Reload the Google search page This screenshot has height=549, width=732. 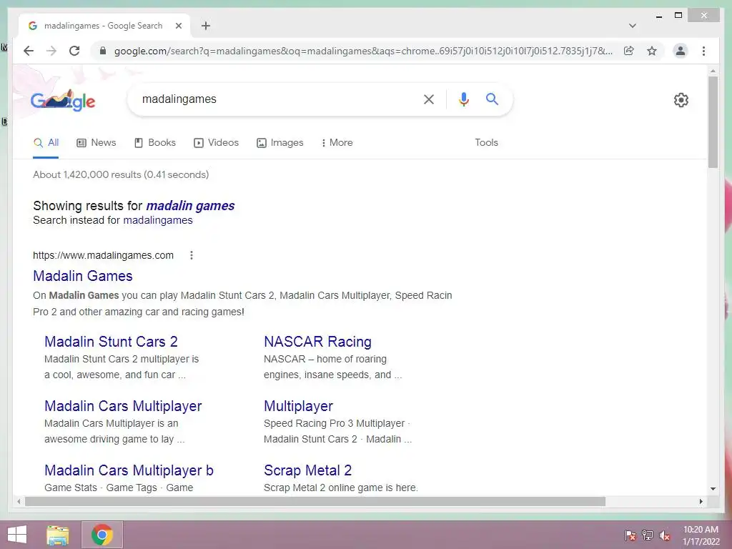74,51
